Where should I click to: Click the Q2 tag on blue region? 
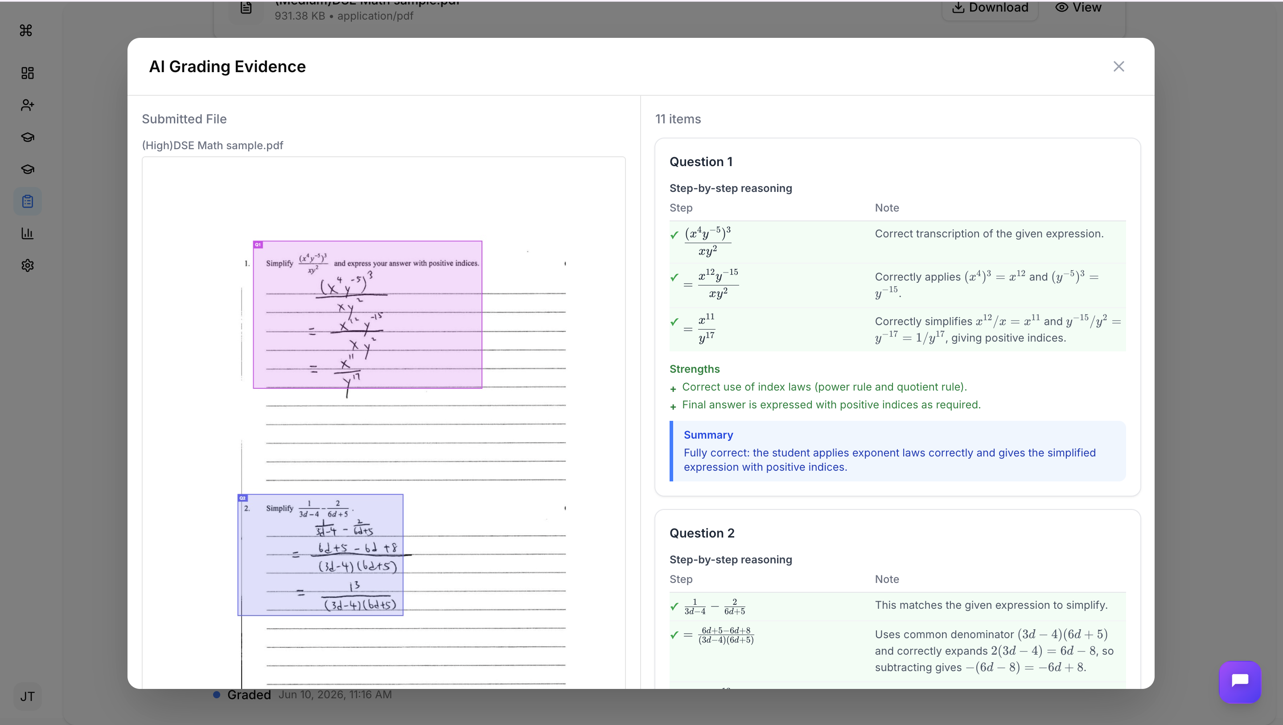pyautogui.click(x=243, y=498)
